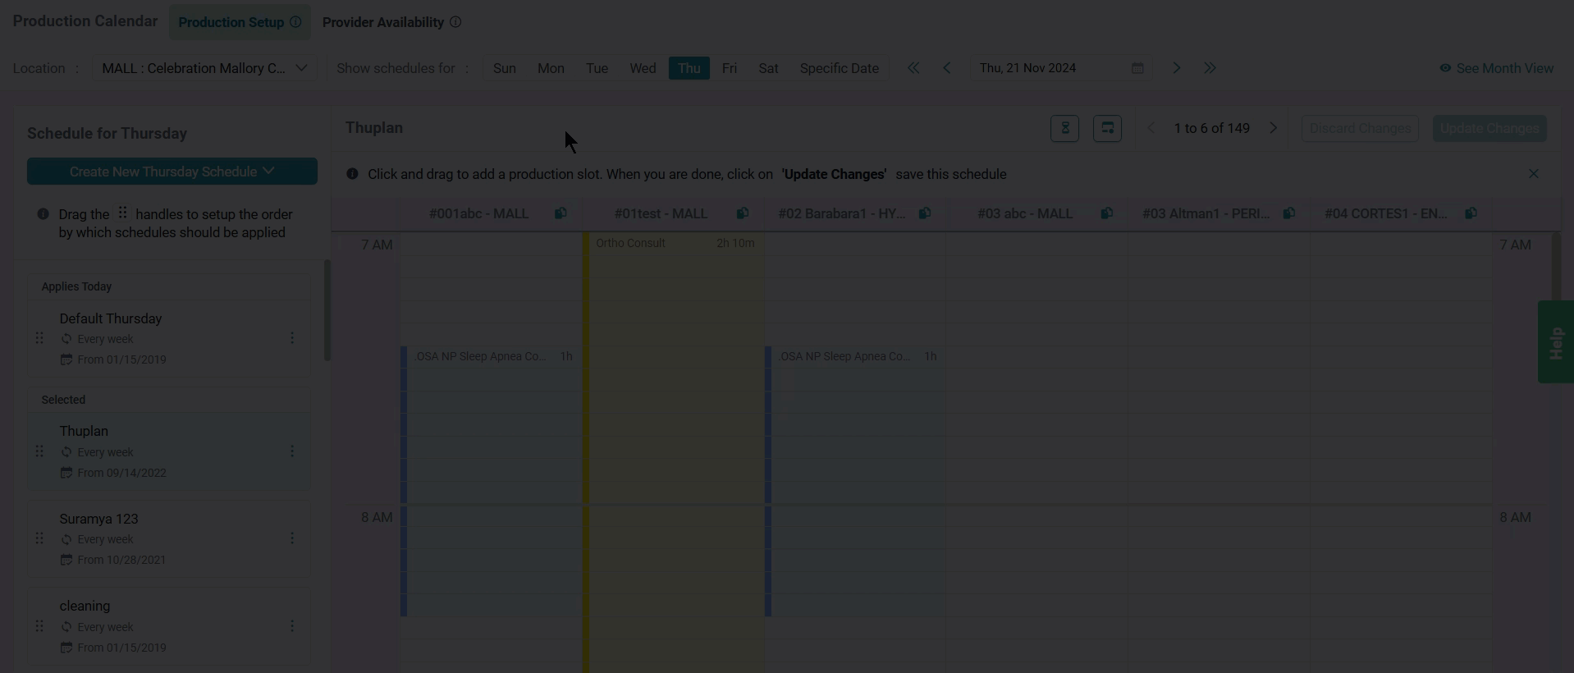1574x673 pixels.
Task: Open the Location dropdown MALL : Celebration Mallory
Action: point(204,68)
